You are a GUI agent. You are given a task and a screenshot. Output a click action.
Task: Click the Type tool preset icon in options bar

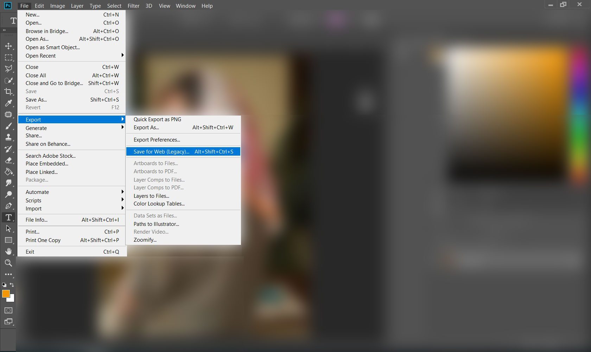(13, 21)
